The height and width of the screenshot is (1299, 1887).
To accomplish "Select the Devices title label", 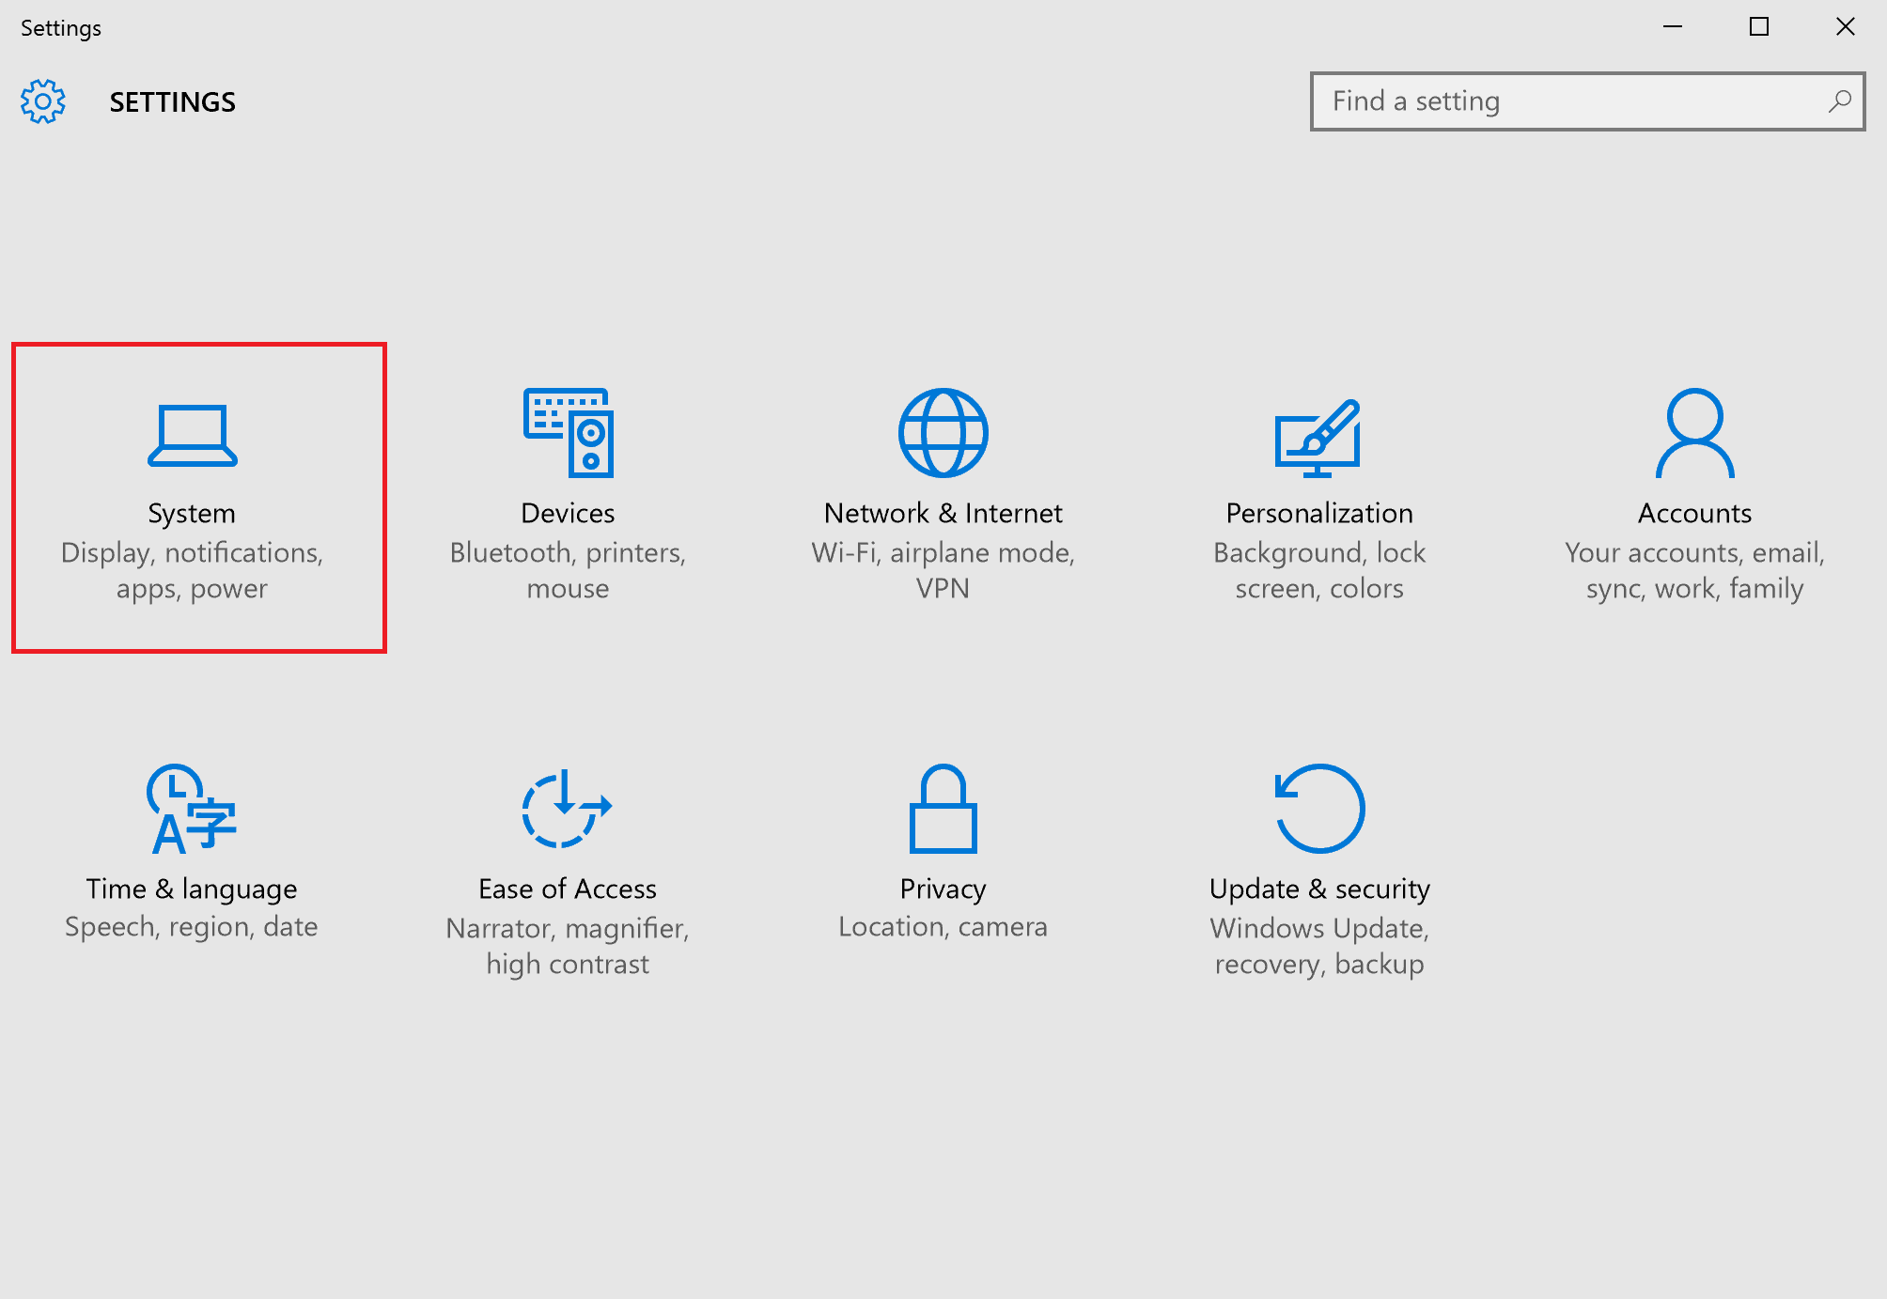I will (568, 513).
